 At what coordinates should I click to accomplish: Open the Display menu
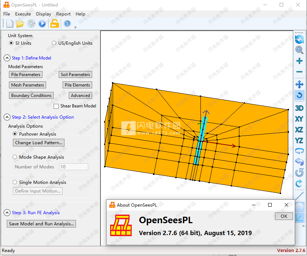point(44,14)
